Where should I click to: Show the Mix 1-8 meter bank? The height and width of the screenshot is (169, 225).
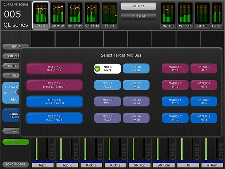(168, 15)
